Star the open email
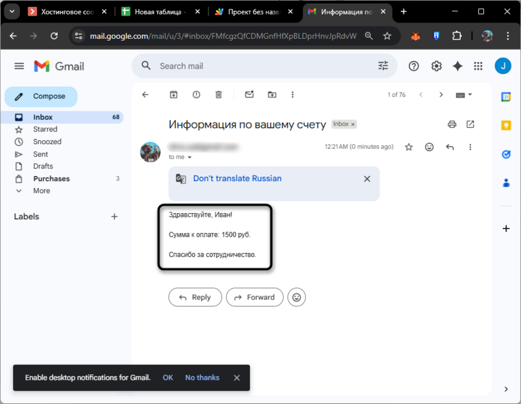521x404 pixels. click(409, 147)
